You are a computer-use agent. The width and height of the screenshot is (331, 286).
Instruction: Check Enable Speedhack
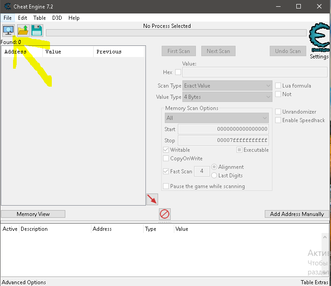tap(278, 120)
